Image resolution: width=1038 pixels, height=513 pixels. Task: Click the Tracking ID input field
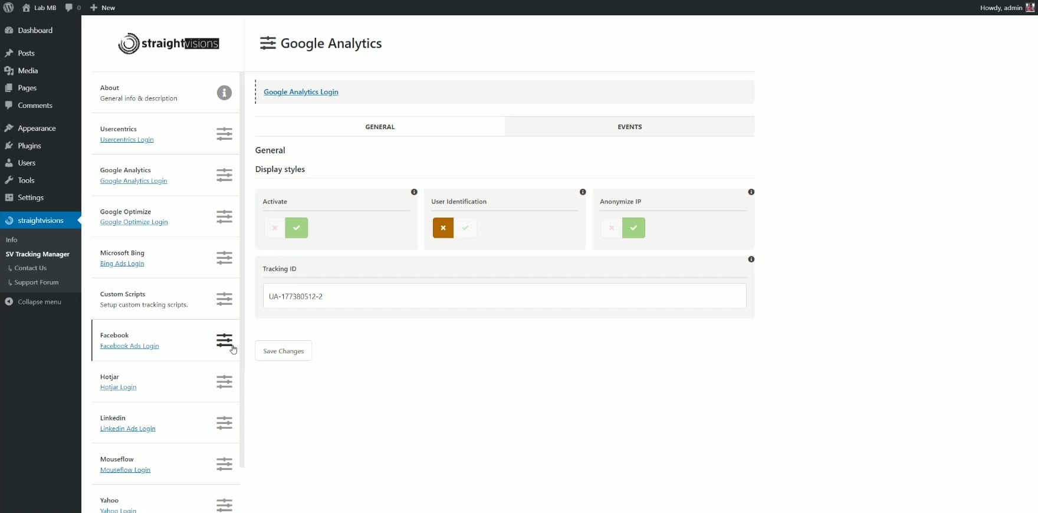click(x=504, y=296)
